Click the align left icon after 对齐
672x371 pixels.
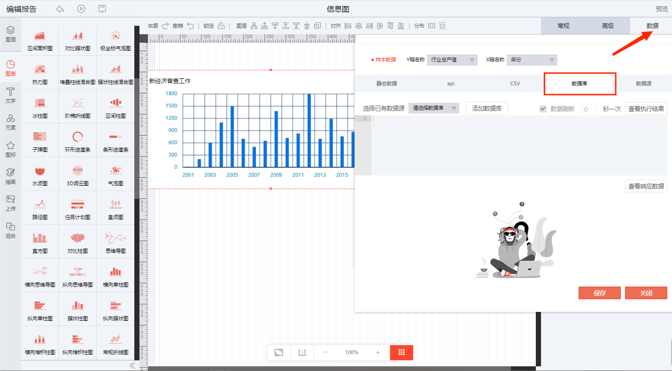[348, 26]
